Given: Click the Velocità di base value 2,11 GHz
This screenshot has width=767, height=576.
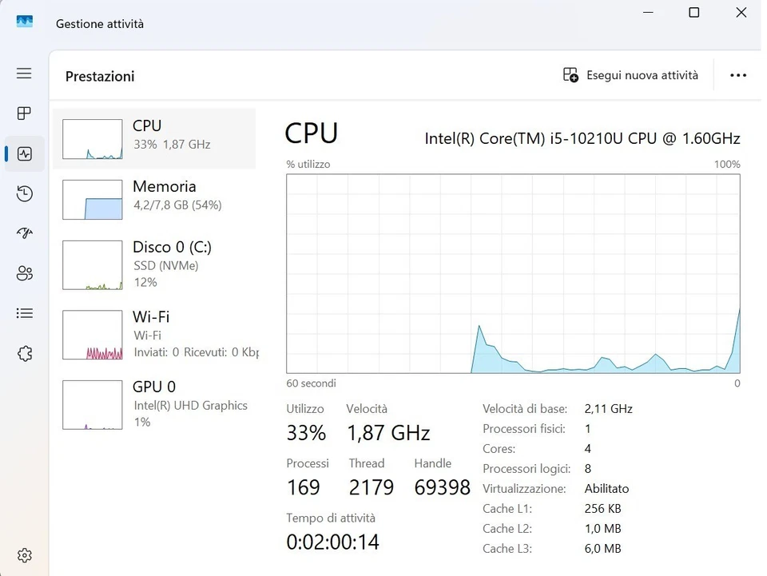Looking at the screenshot, I should (609, 409).
